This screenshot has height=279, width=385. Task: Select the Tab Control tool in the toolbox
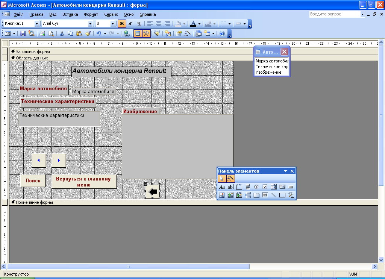(256, 195)
